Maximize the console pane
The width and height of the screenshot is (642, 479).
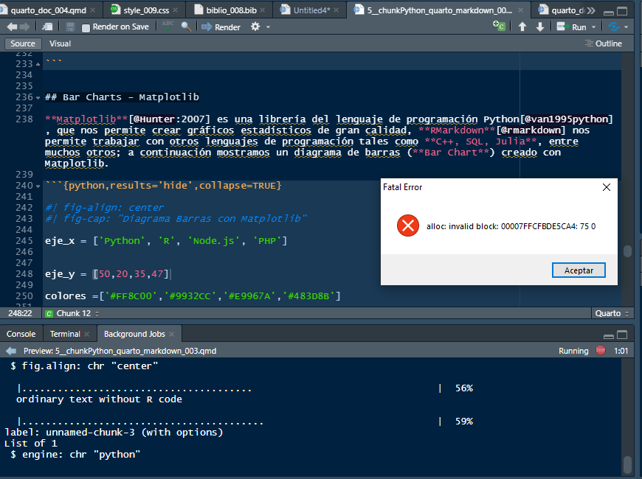tap(622, 335)
